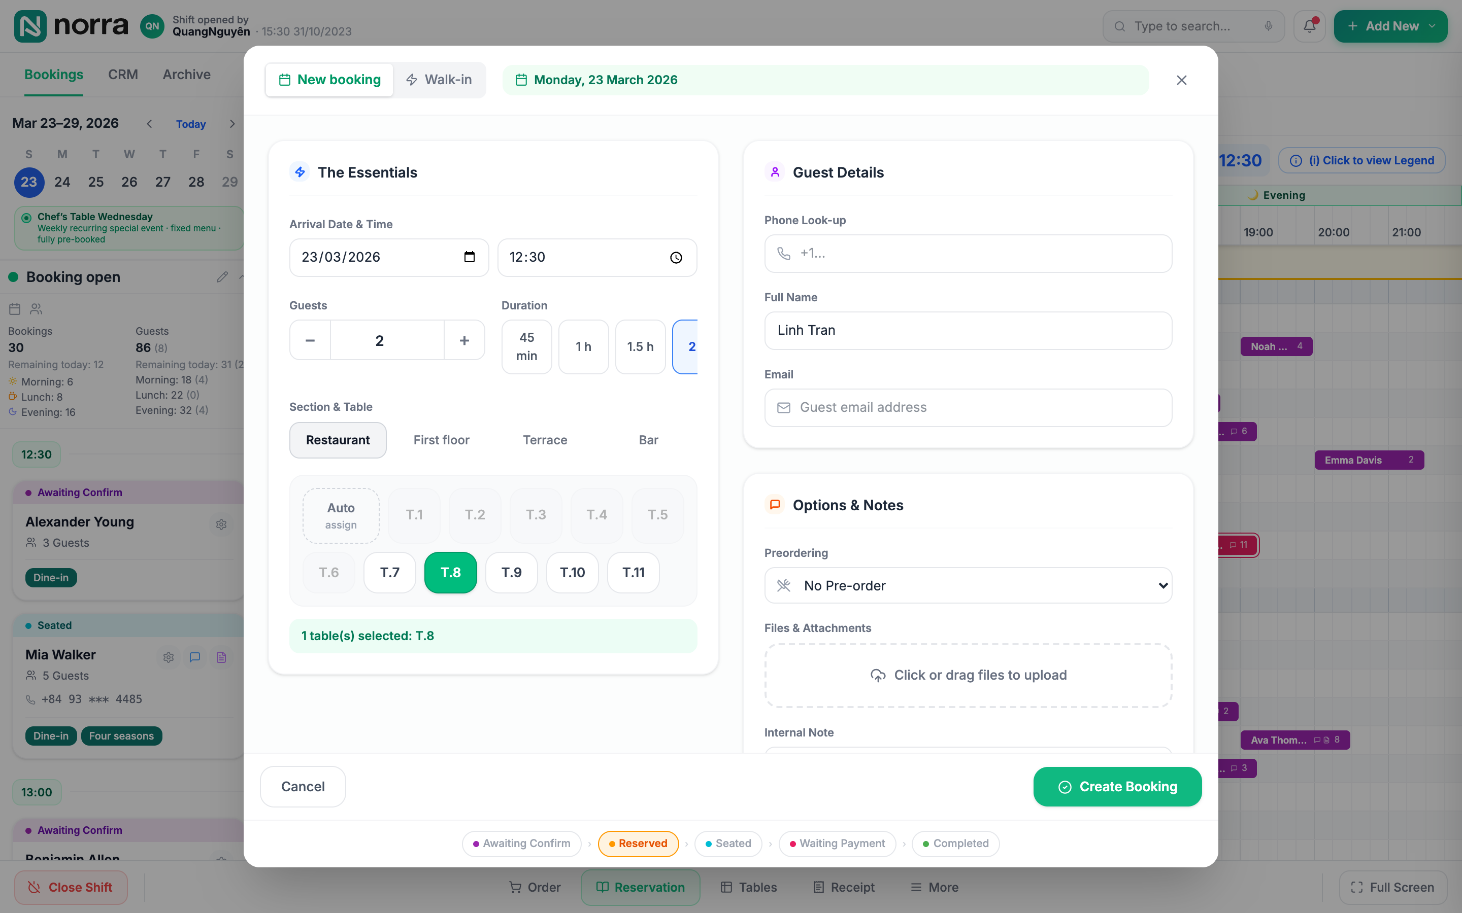Open the clock picker in time field
1462x913 pixels.
click(x=676, y=258)
